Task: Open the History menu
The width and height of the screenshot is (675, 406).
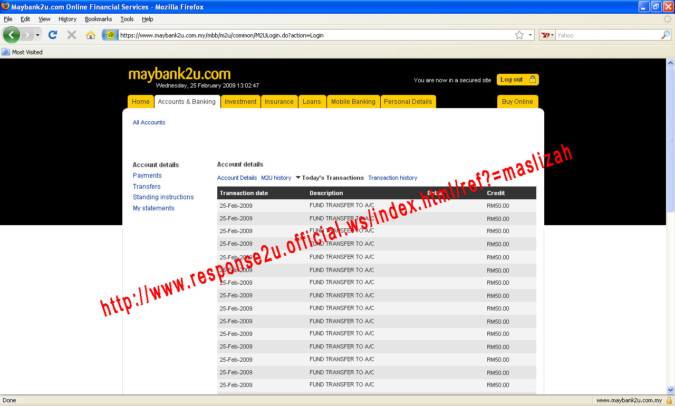Action: [x=67, y=19]
